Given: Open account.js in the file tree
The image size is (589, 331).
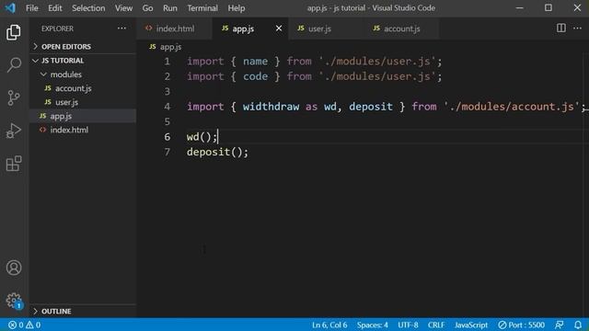Looking at the screenshot, I should coord(83,88).
